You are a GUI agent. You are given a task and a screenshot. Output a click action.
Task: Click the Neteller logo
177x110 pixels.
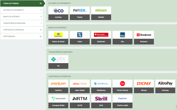pos(101,11)
